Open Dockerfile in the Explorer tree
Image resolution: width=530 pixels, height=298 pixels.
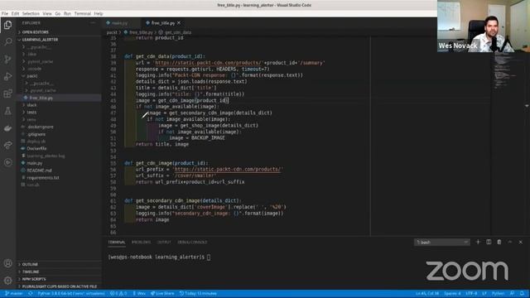point(36,149)
